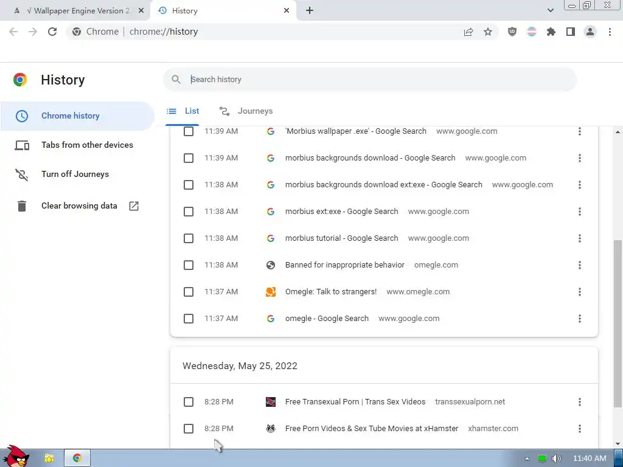
Task: Open the volume speaker tray icon
Action: pyautogui.click(x=557, y=458)
